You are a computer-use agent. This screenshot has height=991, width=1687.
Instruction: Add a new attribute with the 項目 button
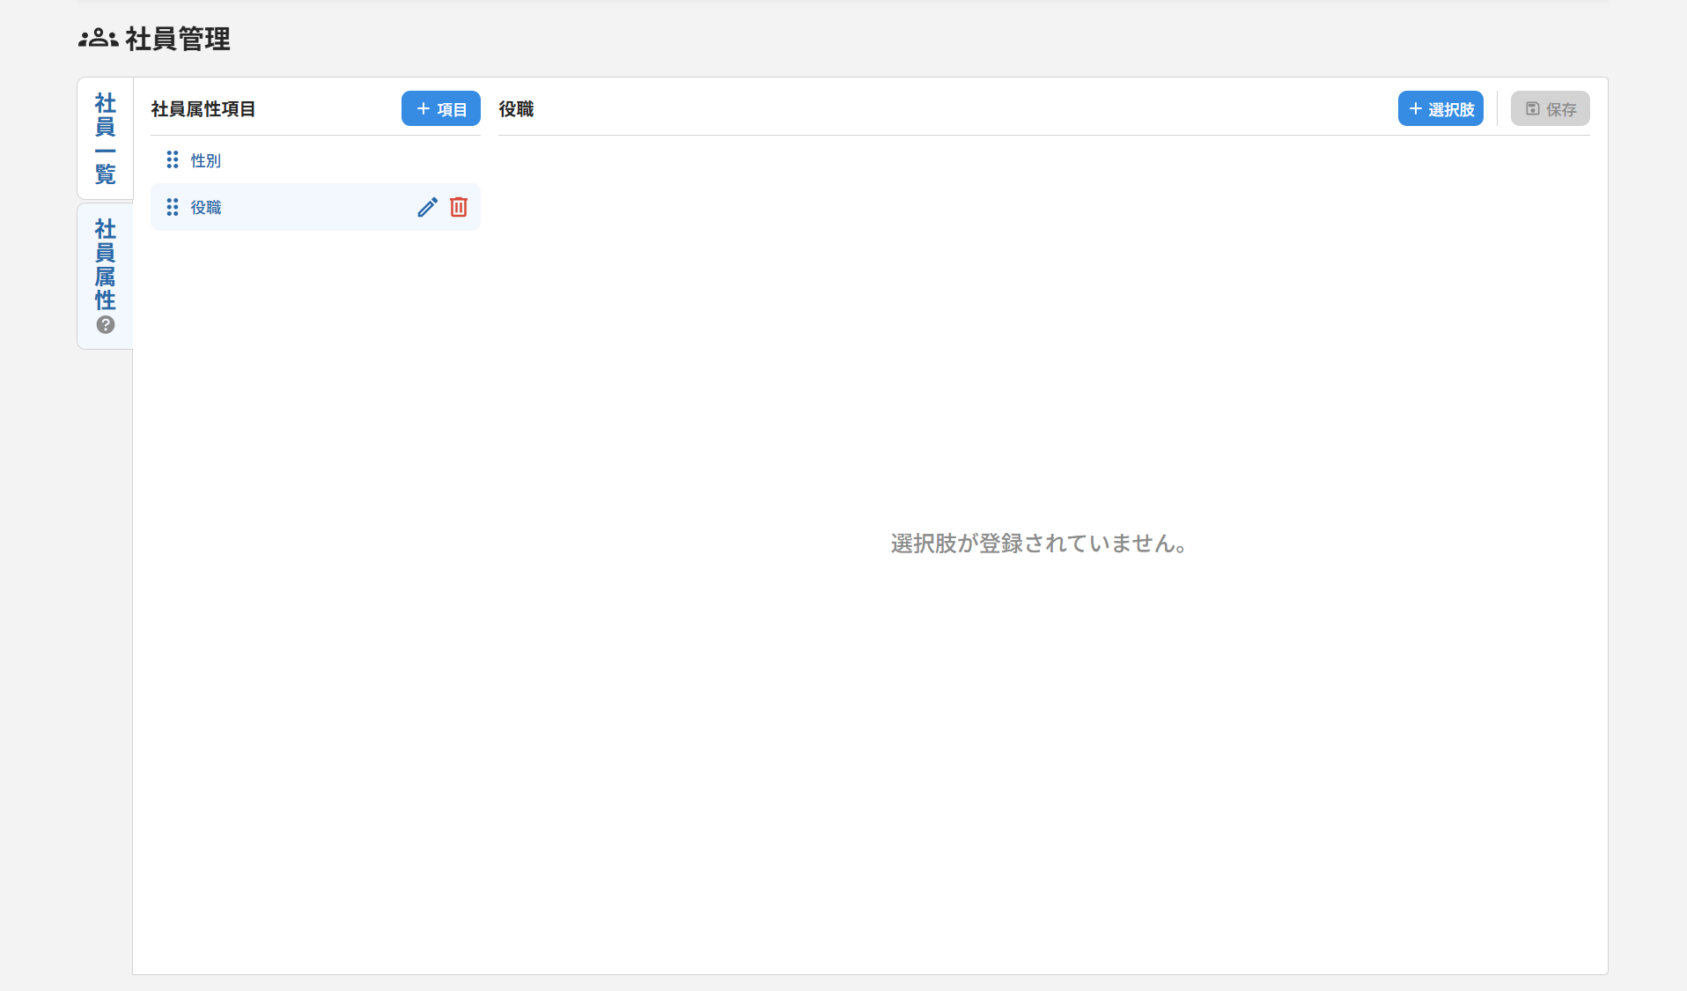click(440, 108)
